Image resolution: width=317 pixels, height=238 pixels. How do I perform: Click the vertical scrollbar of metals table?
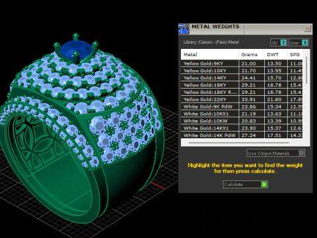[x=306, y=71]
